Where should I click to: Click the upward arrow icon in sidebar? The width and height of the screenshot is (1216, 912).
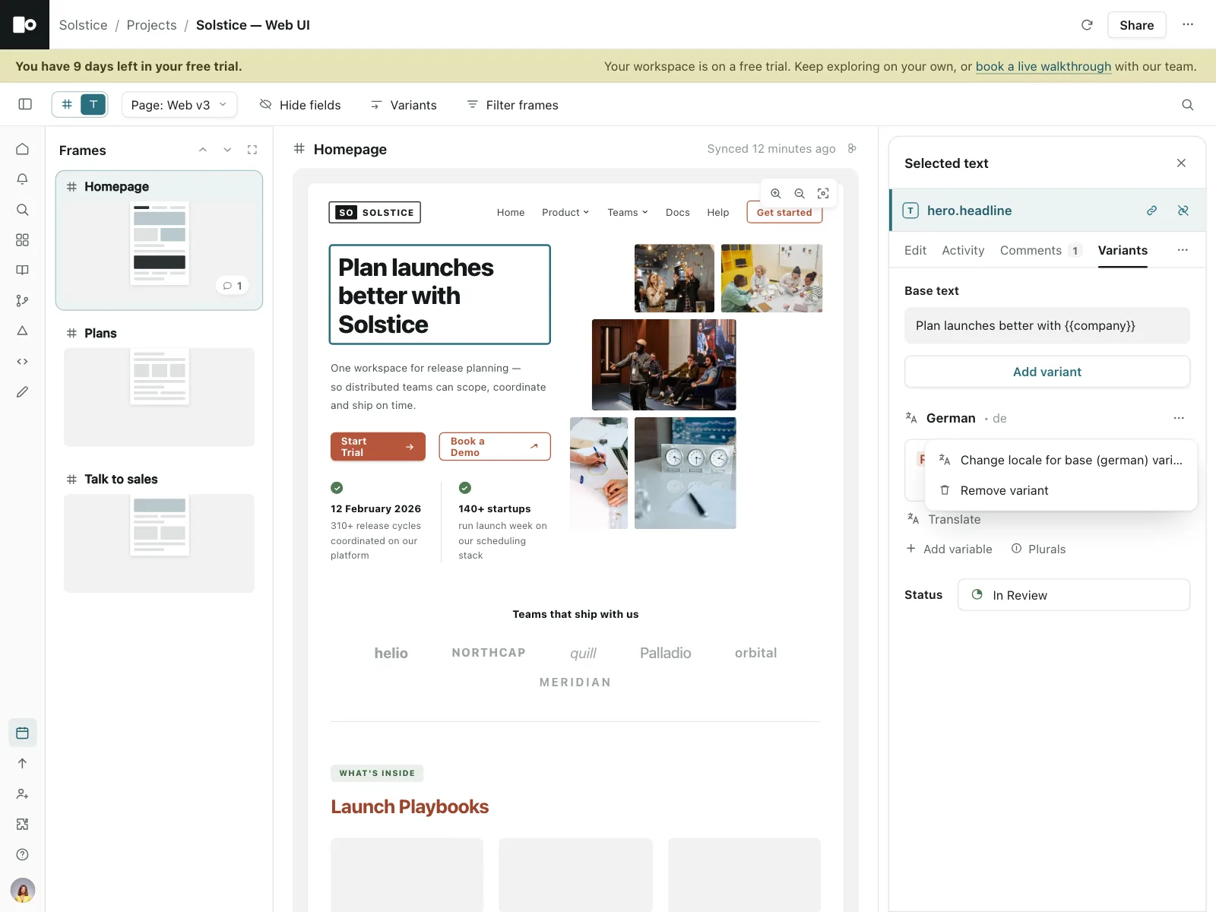pos(23,763)
